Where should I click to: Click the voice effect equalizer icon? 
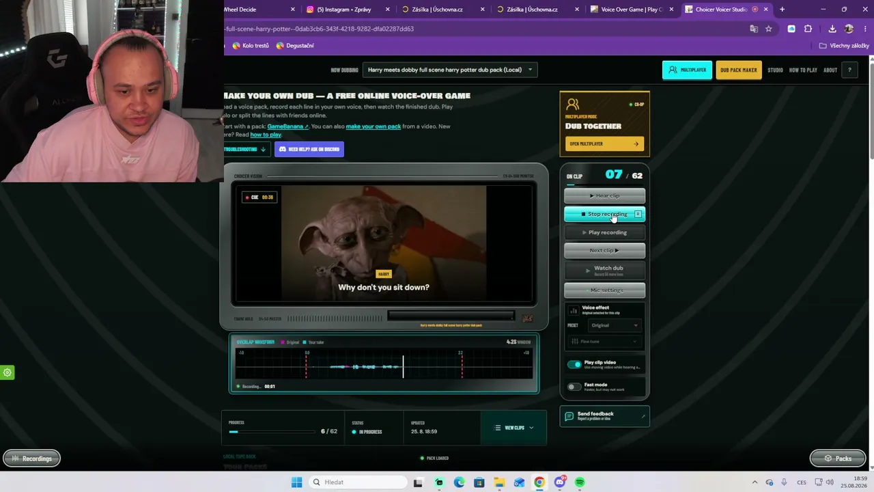[574, 310]
